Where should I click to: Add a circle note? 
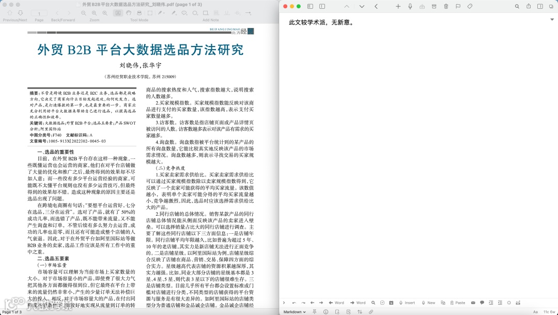(x=195, y=13)
